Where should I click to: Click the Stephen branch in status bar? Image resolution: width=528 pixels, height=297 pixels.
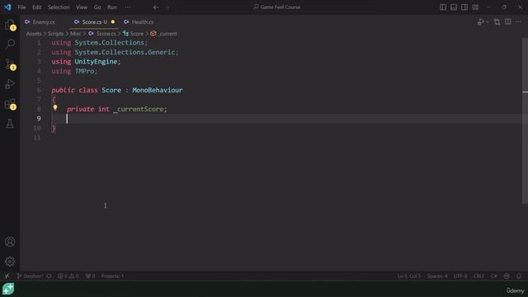[30, 276]
